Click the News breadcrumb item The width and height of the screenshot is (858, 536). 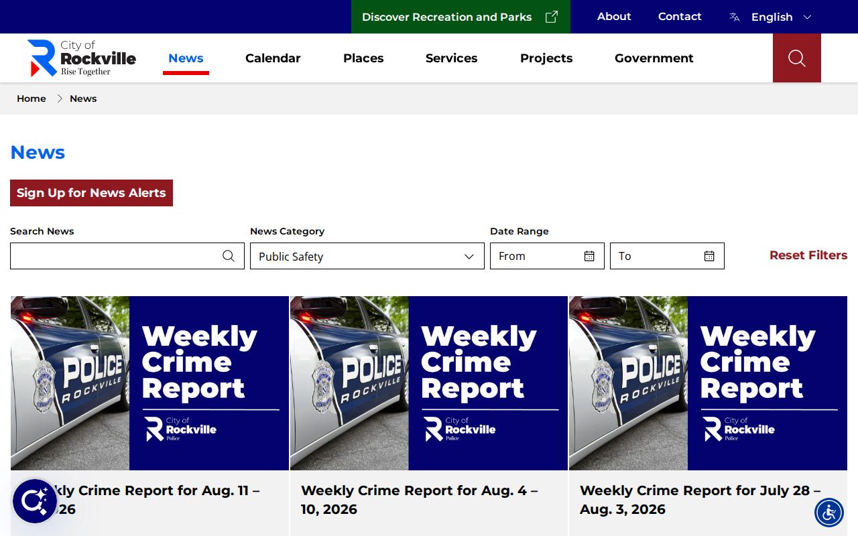pyautogui.click(x=83, y=98)
